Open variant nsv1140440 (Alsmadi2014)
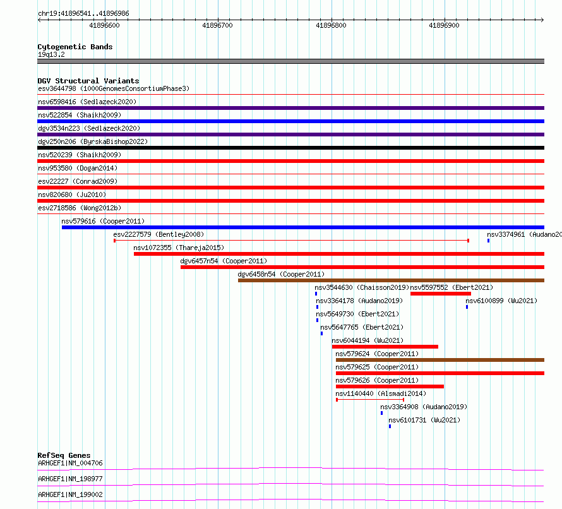Image resolution: width=562 pixels, height=509 pixels. pyautogui.click(x=381, y=393)
